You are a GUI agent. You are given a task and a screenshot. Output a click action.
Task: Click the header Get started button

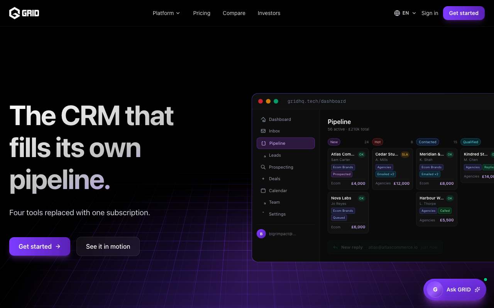pos(464,13)
